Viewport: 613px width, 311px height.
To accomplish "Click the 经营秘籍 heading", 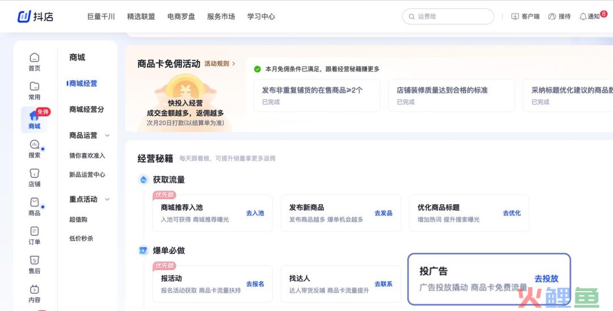I will (x=155, y=159).
